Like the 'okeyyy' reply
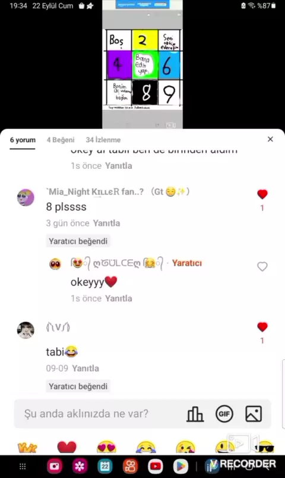Screen dimensions: 285x478 262,266
